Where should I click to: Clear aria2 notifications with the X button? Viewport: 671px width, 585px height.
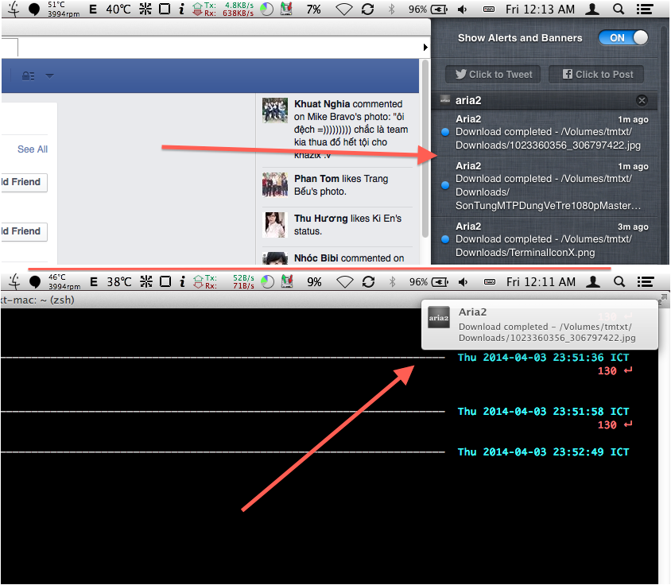(642, 101)
